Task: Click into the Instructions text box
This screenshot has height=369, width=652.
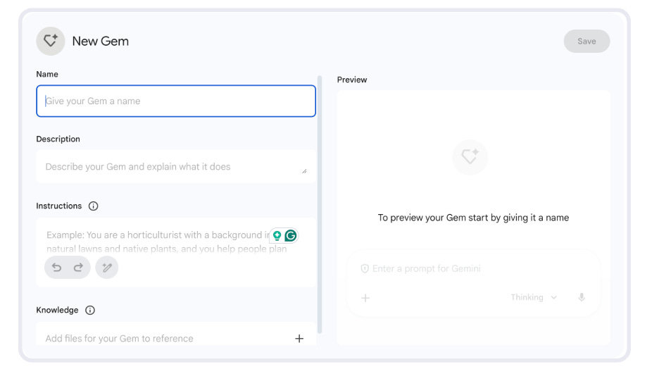Action: coord(155,242)
